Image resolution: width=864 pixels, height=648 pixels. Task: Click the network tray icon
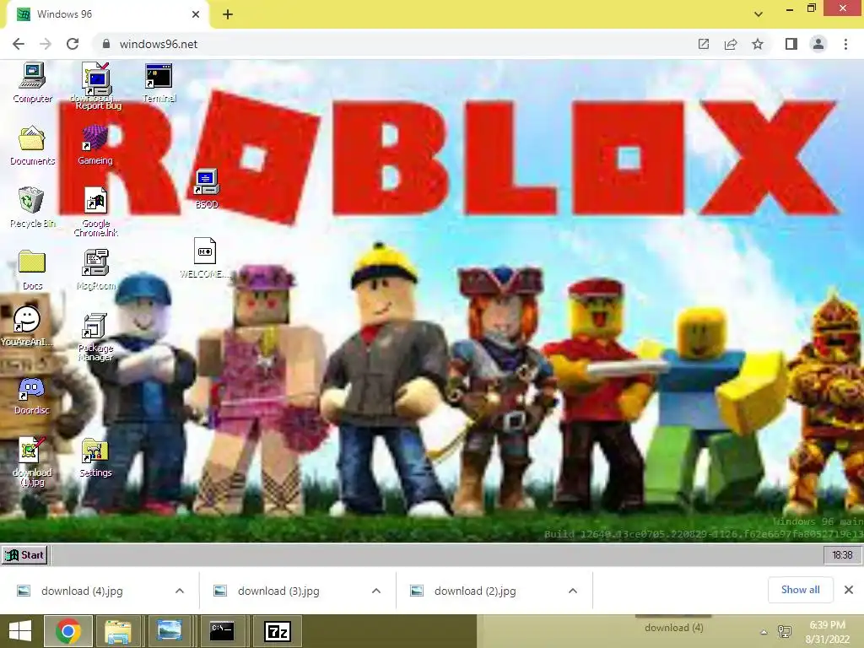[784, 631]
